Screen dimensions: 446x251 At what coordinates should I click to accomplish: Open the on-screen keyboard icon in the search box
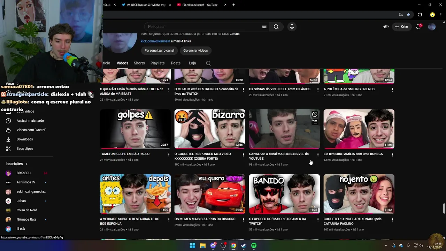(264, 27)
